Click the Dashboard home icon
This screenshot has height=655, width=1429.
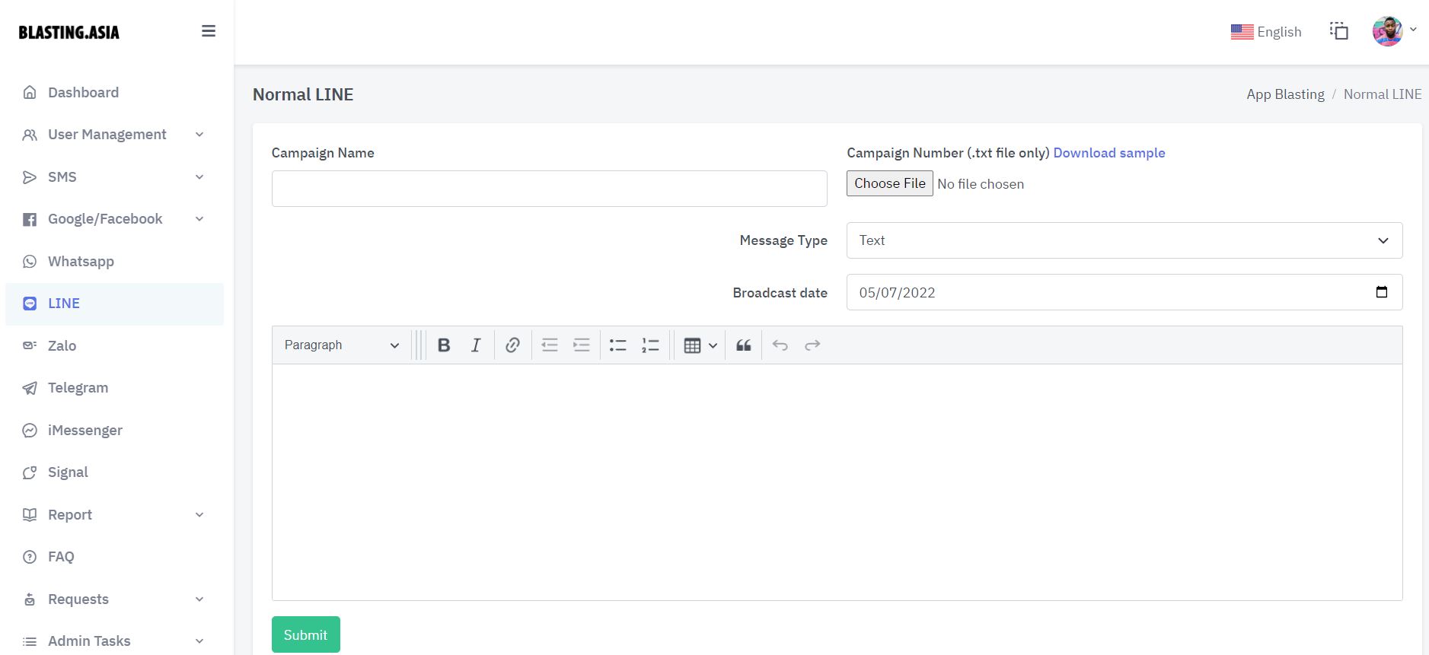pyautogui.click(x=30, y=92)
